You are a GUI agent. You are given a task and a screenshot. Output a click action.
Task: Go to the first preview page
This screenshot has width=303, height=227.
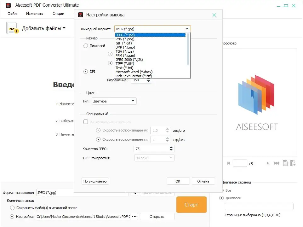click(229, 163)
